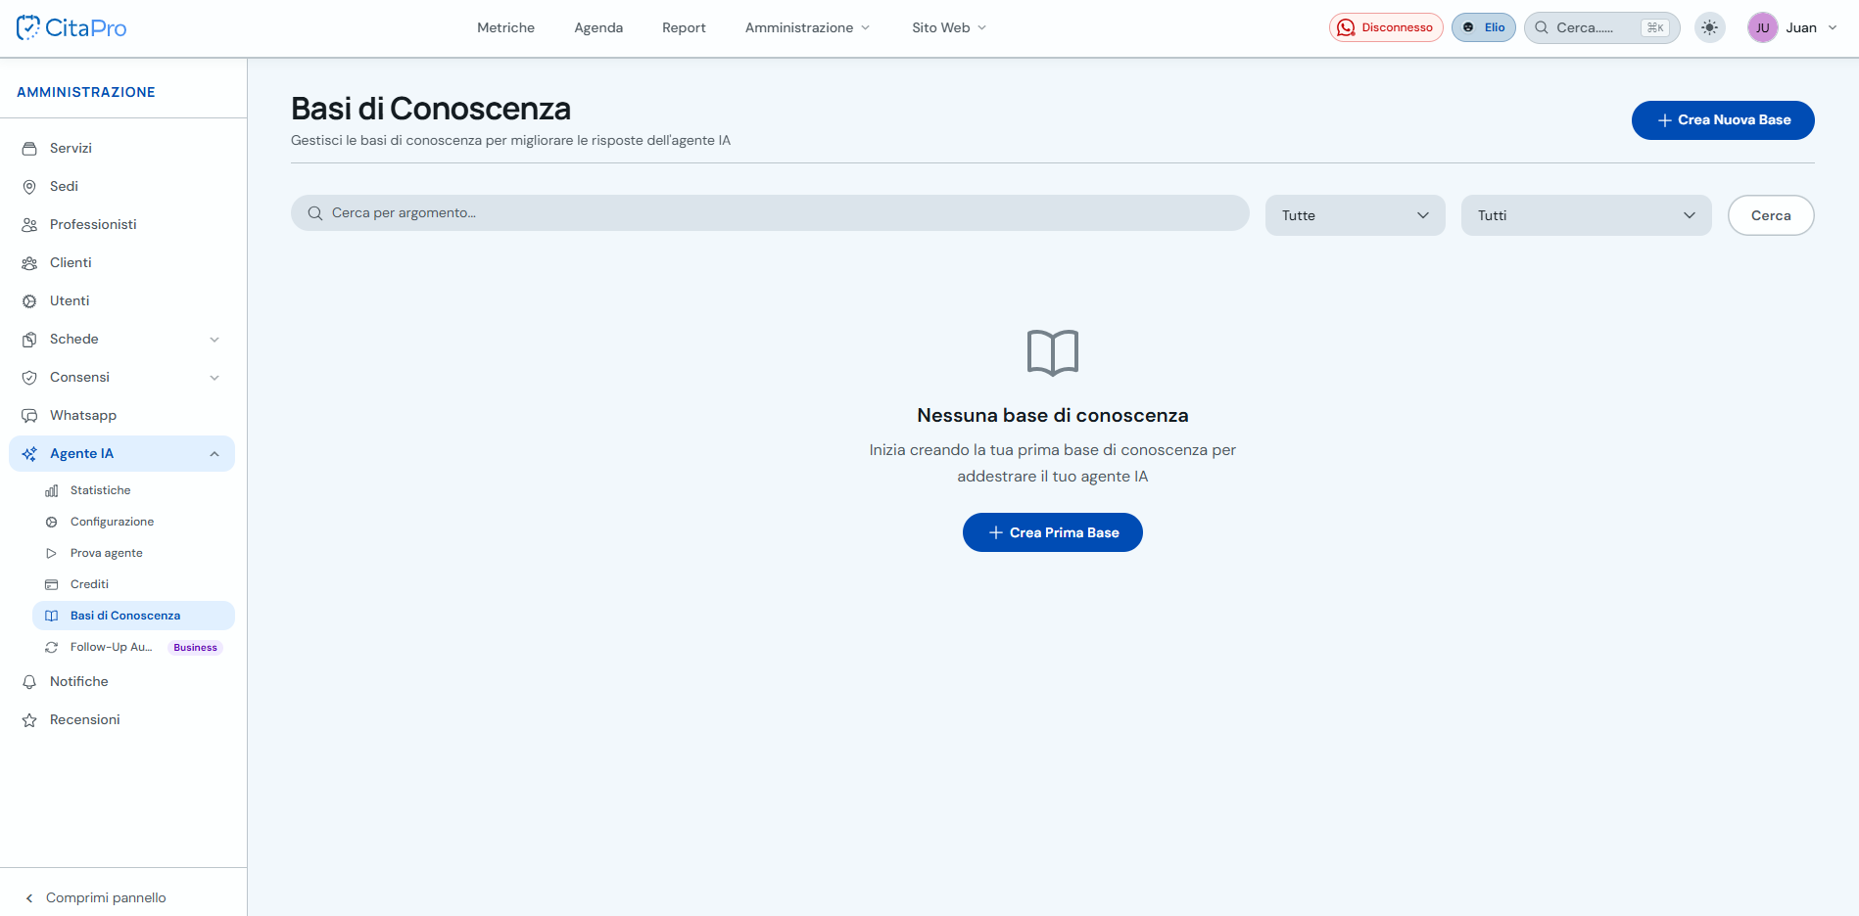The width and height of the screenshot is (1859, 916).
Task: Toggle the light/dark theme sun icon
Action: (x=1709, y=27)
